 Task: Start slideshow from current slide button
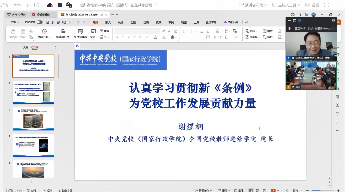point(44,33)
